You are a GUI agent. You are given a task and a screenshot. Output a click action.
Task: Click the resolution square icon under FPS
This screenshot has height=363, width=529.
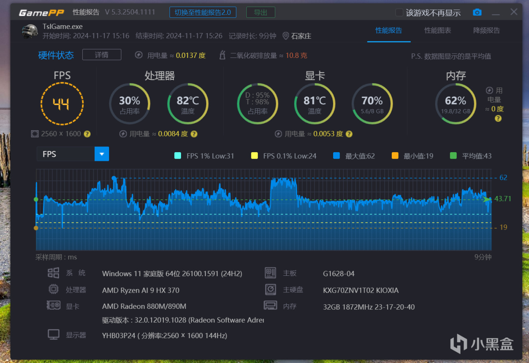[x=35, y=134]
